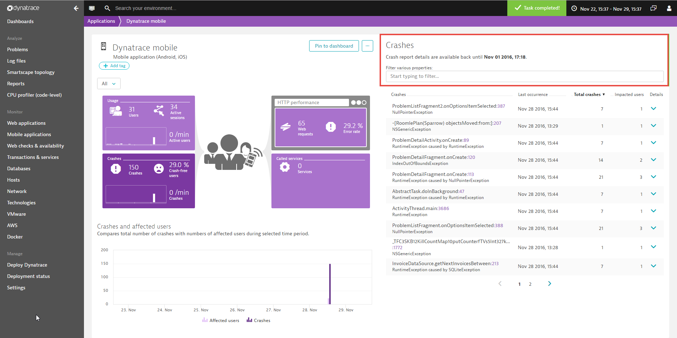Click active users sparkline in Usage tile

(x=136, y=136)
